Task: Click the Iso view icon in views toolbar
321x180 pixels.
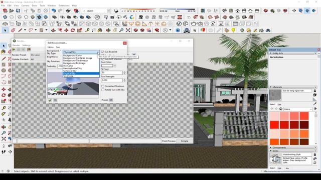Action: 224,10
